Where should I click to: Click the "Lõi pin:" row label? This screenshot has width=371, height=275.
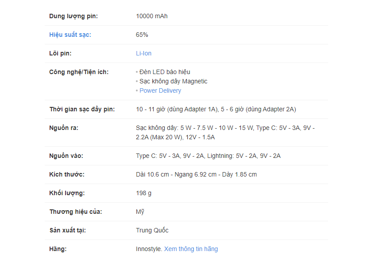click(x=60, y=53)
